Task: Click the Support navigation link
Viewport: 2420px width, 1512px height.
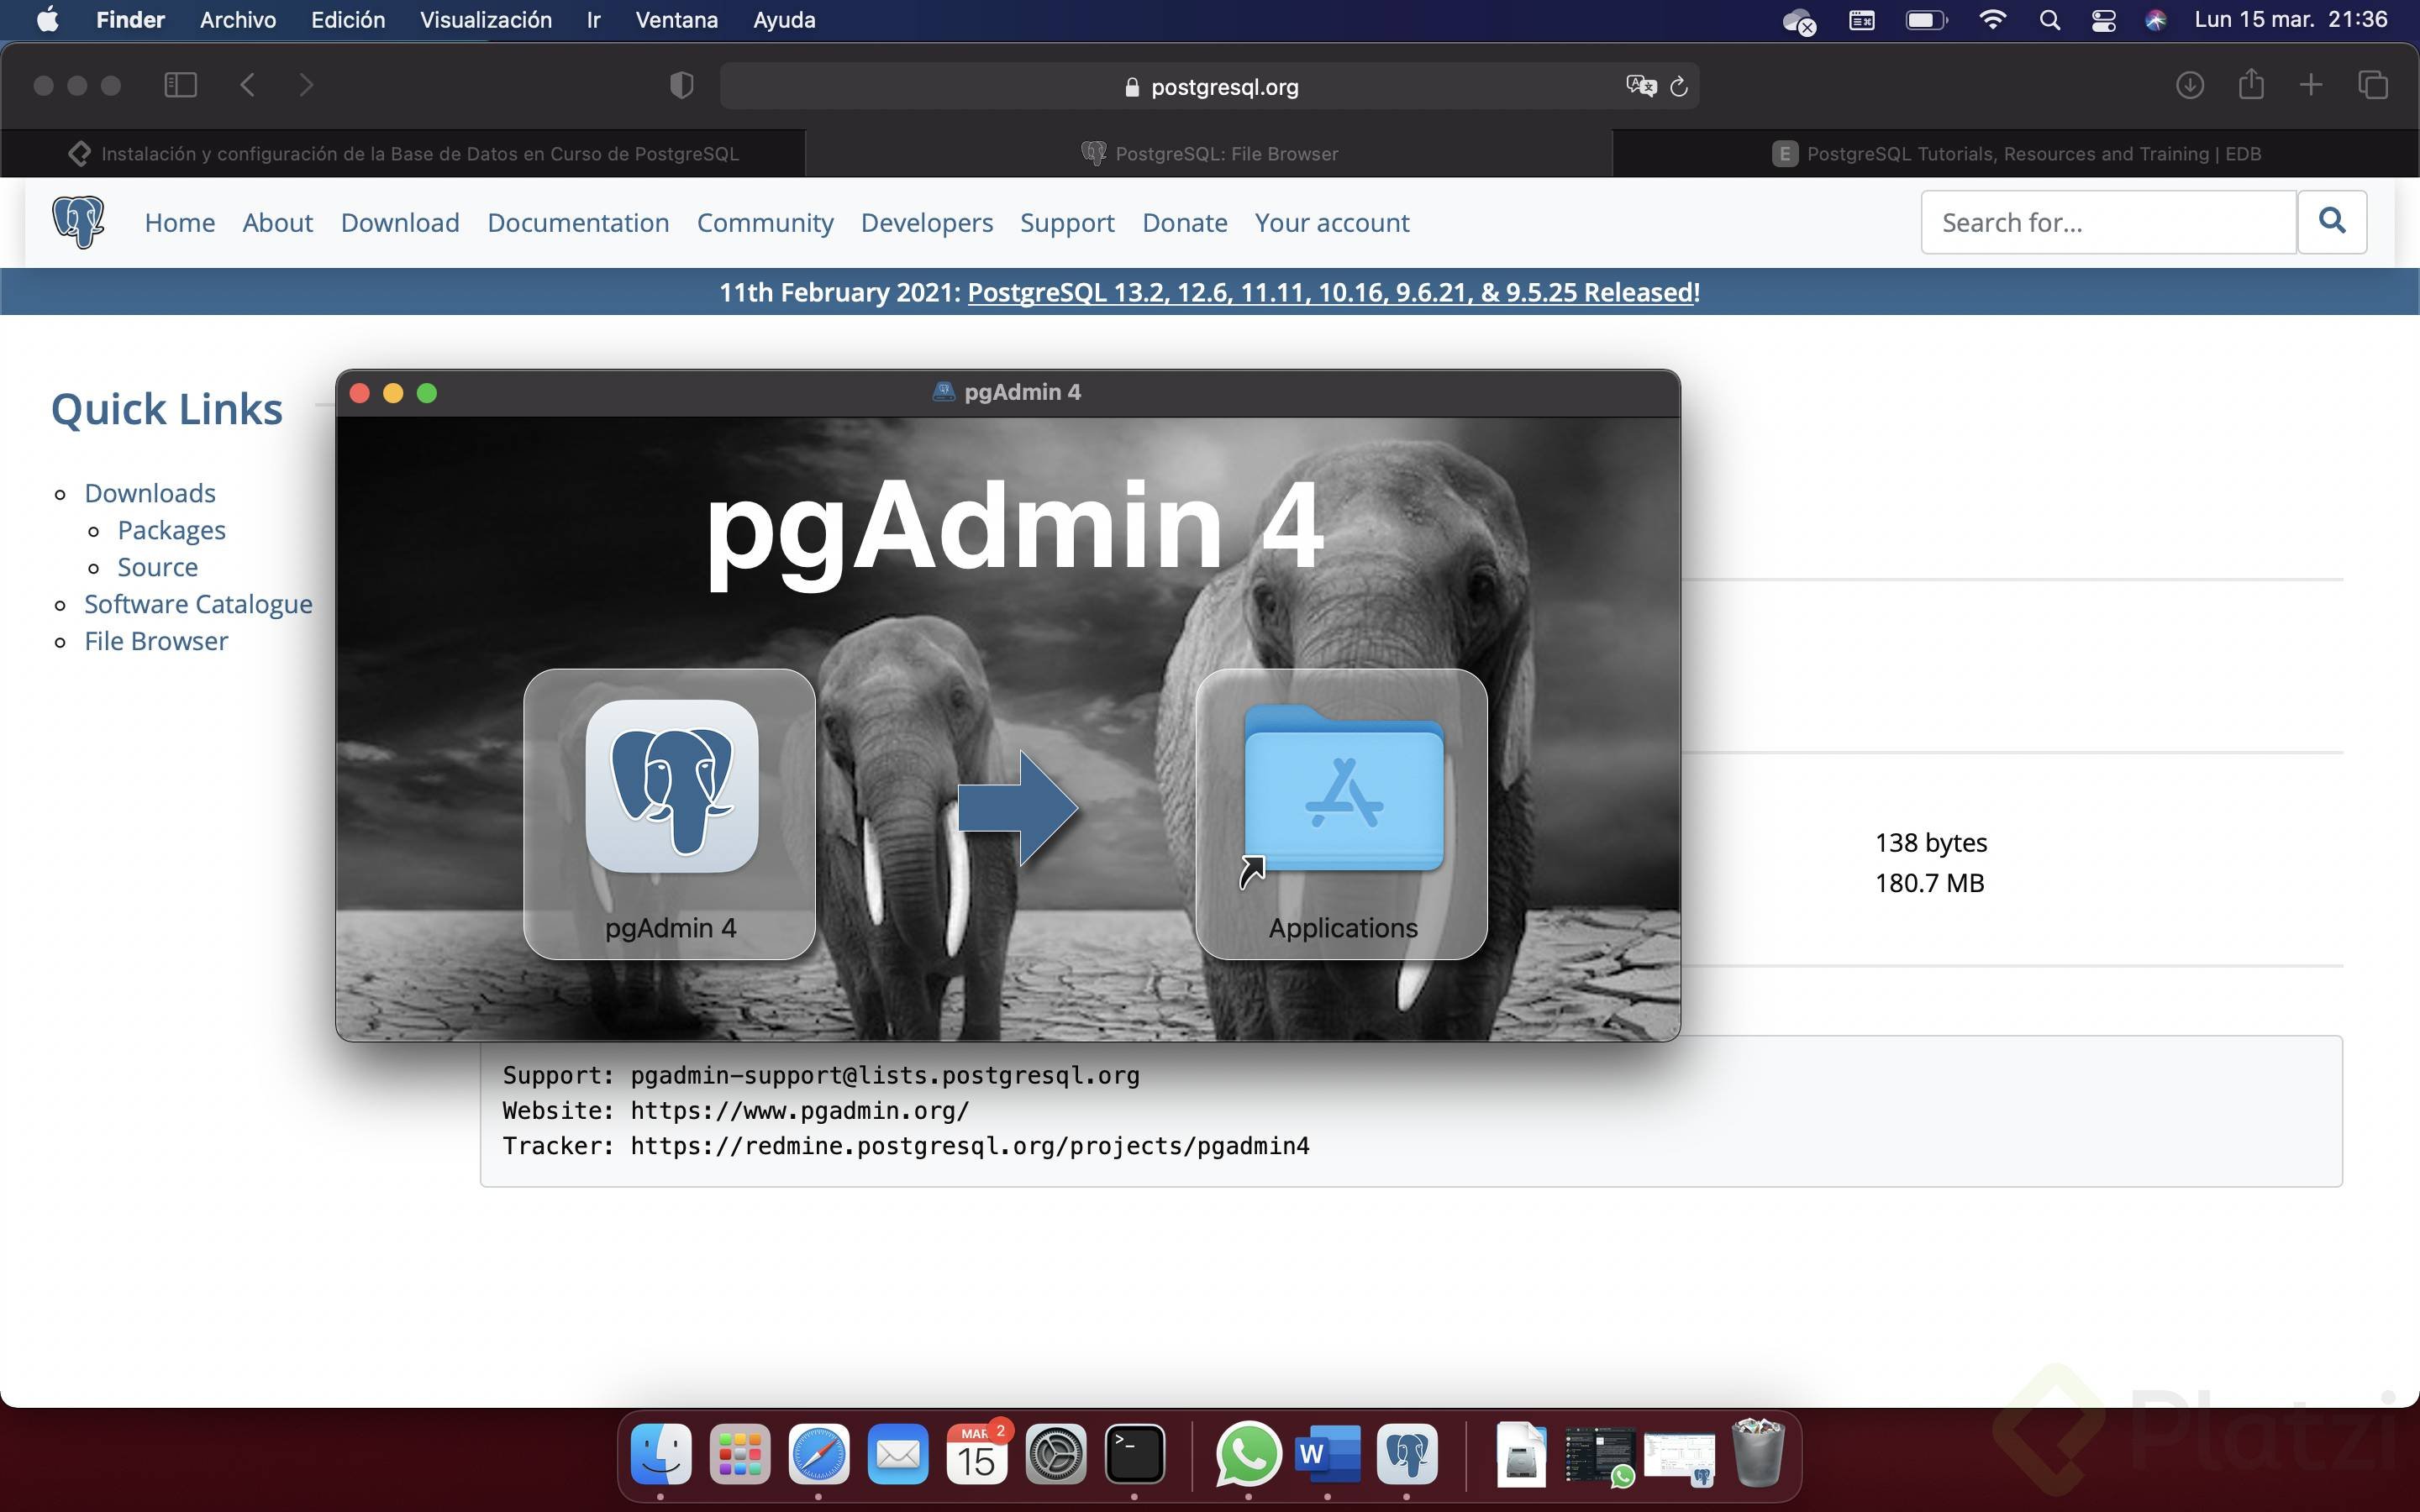Action: (1067, 222)
